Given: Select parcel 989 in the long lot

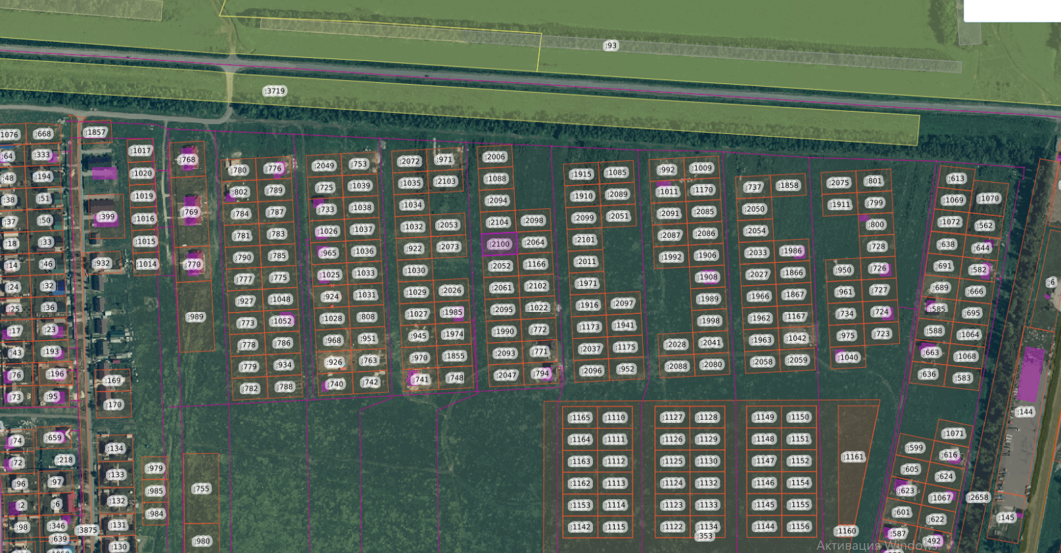Looking at the screenshot, I should [x=195, y=317].
